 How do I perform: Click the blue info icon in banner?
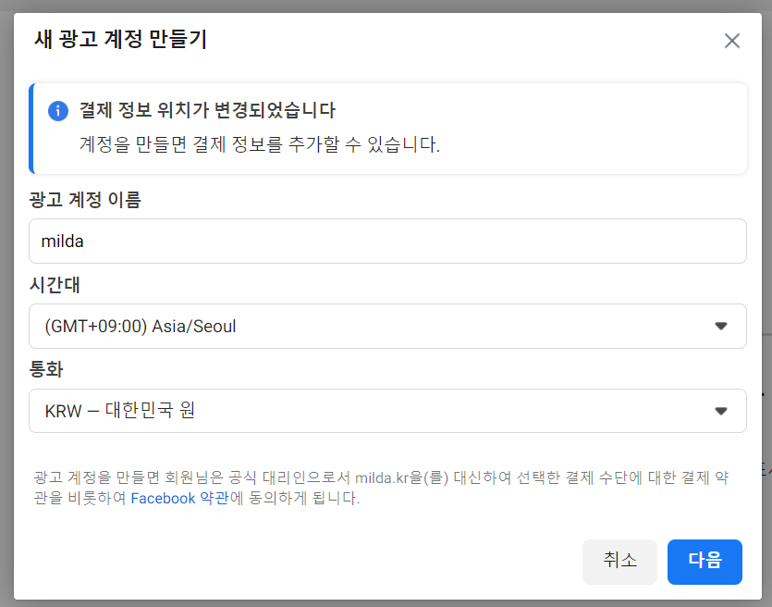click(58, 111)
